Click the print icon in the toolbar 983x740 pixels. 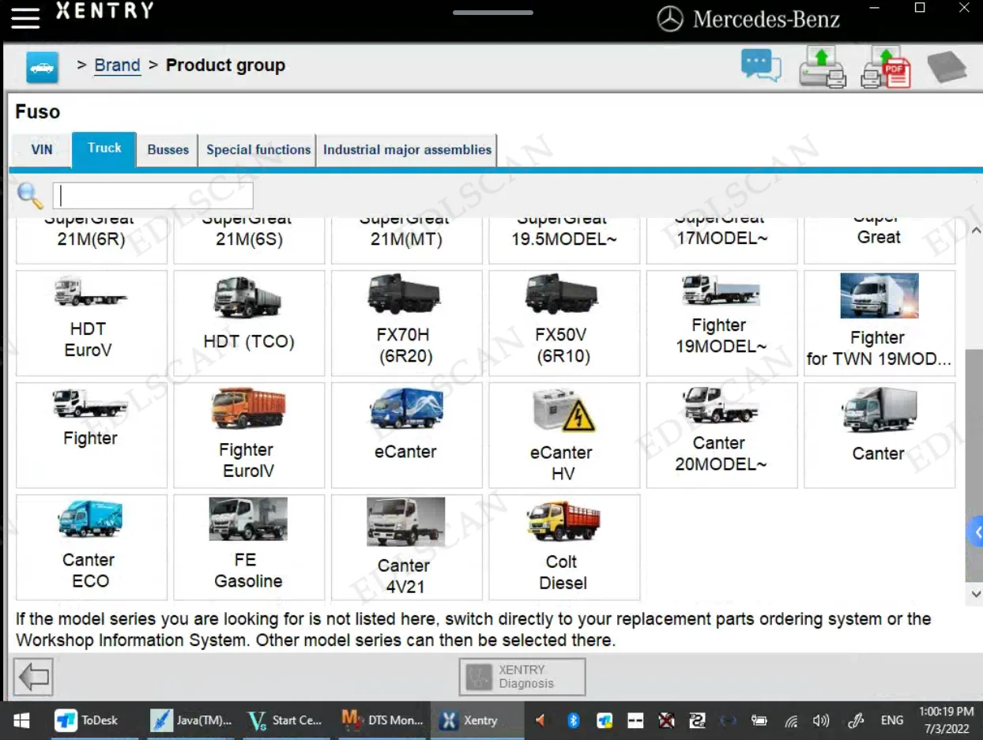823,66
